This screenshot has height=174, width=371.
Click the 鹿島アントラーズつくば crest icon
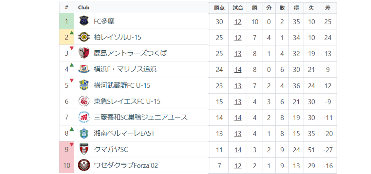[x=84, y=53]
